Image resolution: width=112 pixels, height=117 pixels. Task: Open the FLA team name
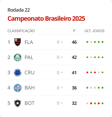click(29, 42)
